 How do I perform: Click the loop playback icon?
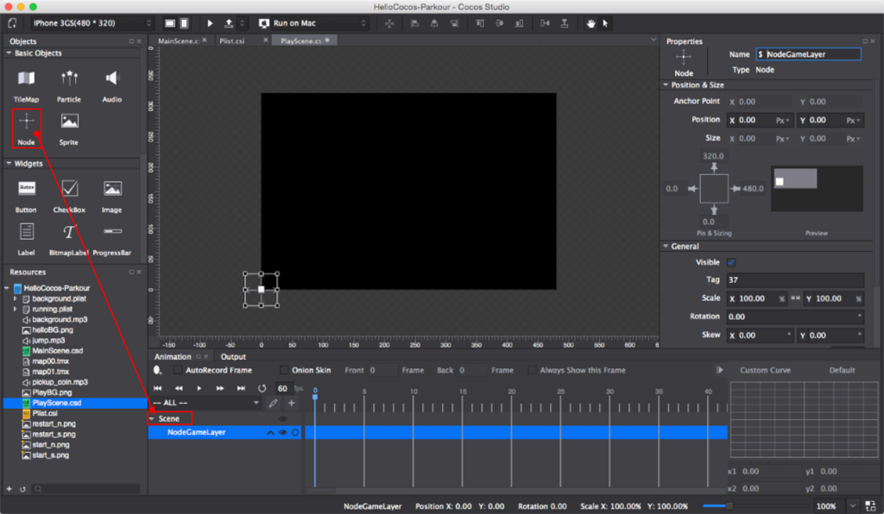262,388
